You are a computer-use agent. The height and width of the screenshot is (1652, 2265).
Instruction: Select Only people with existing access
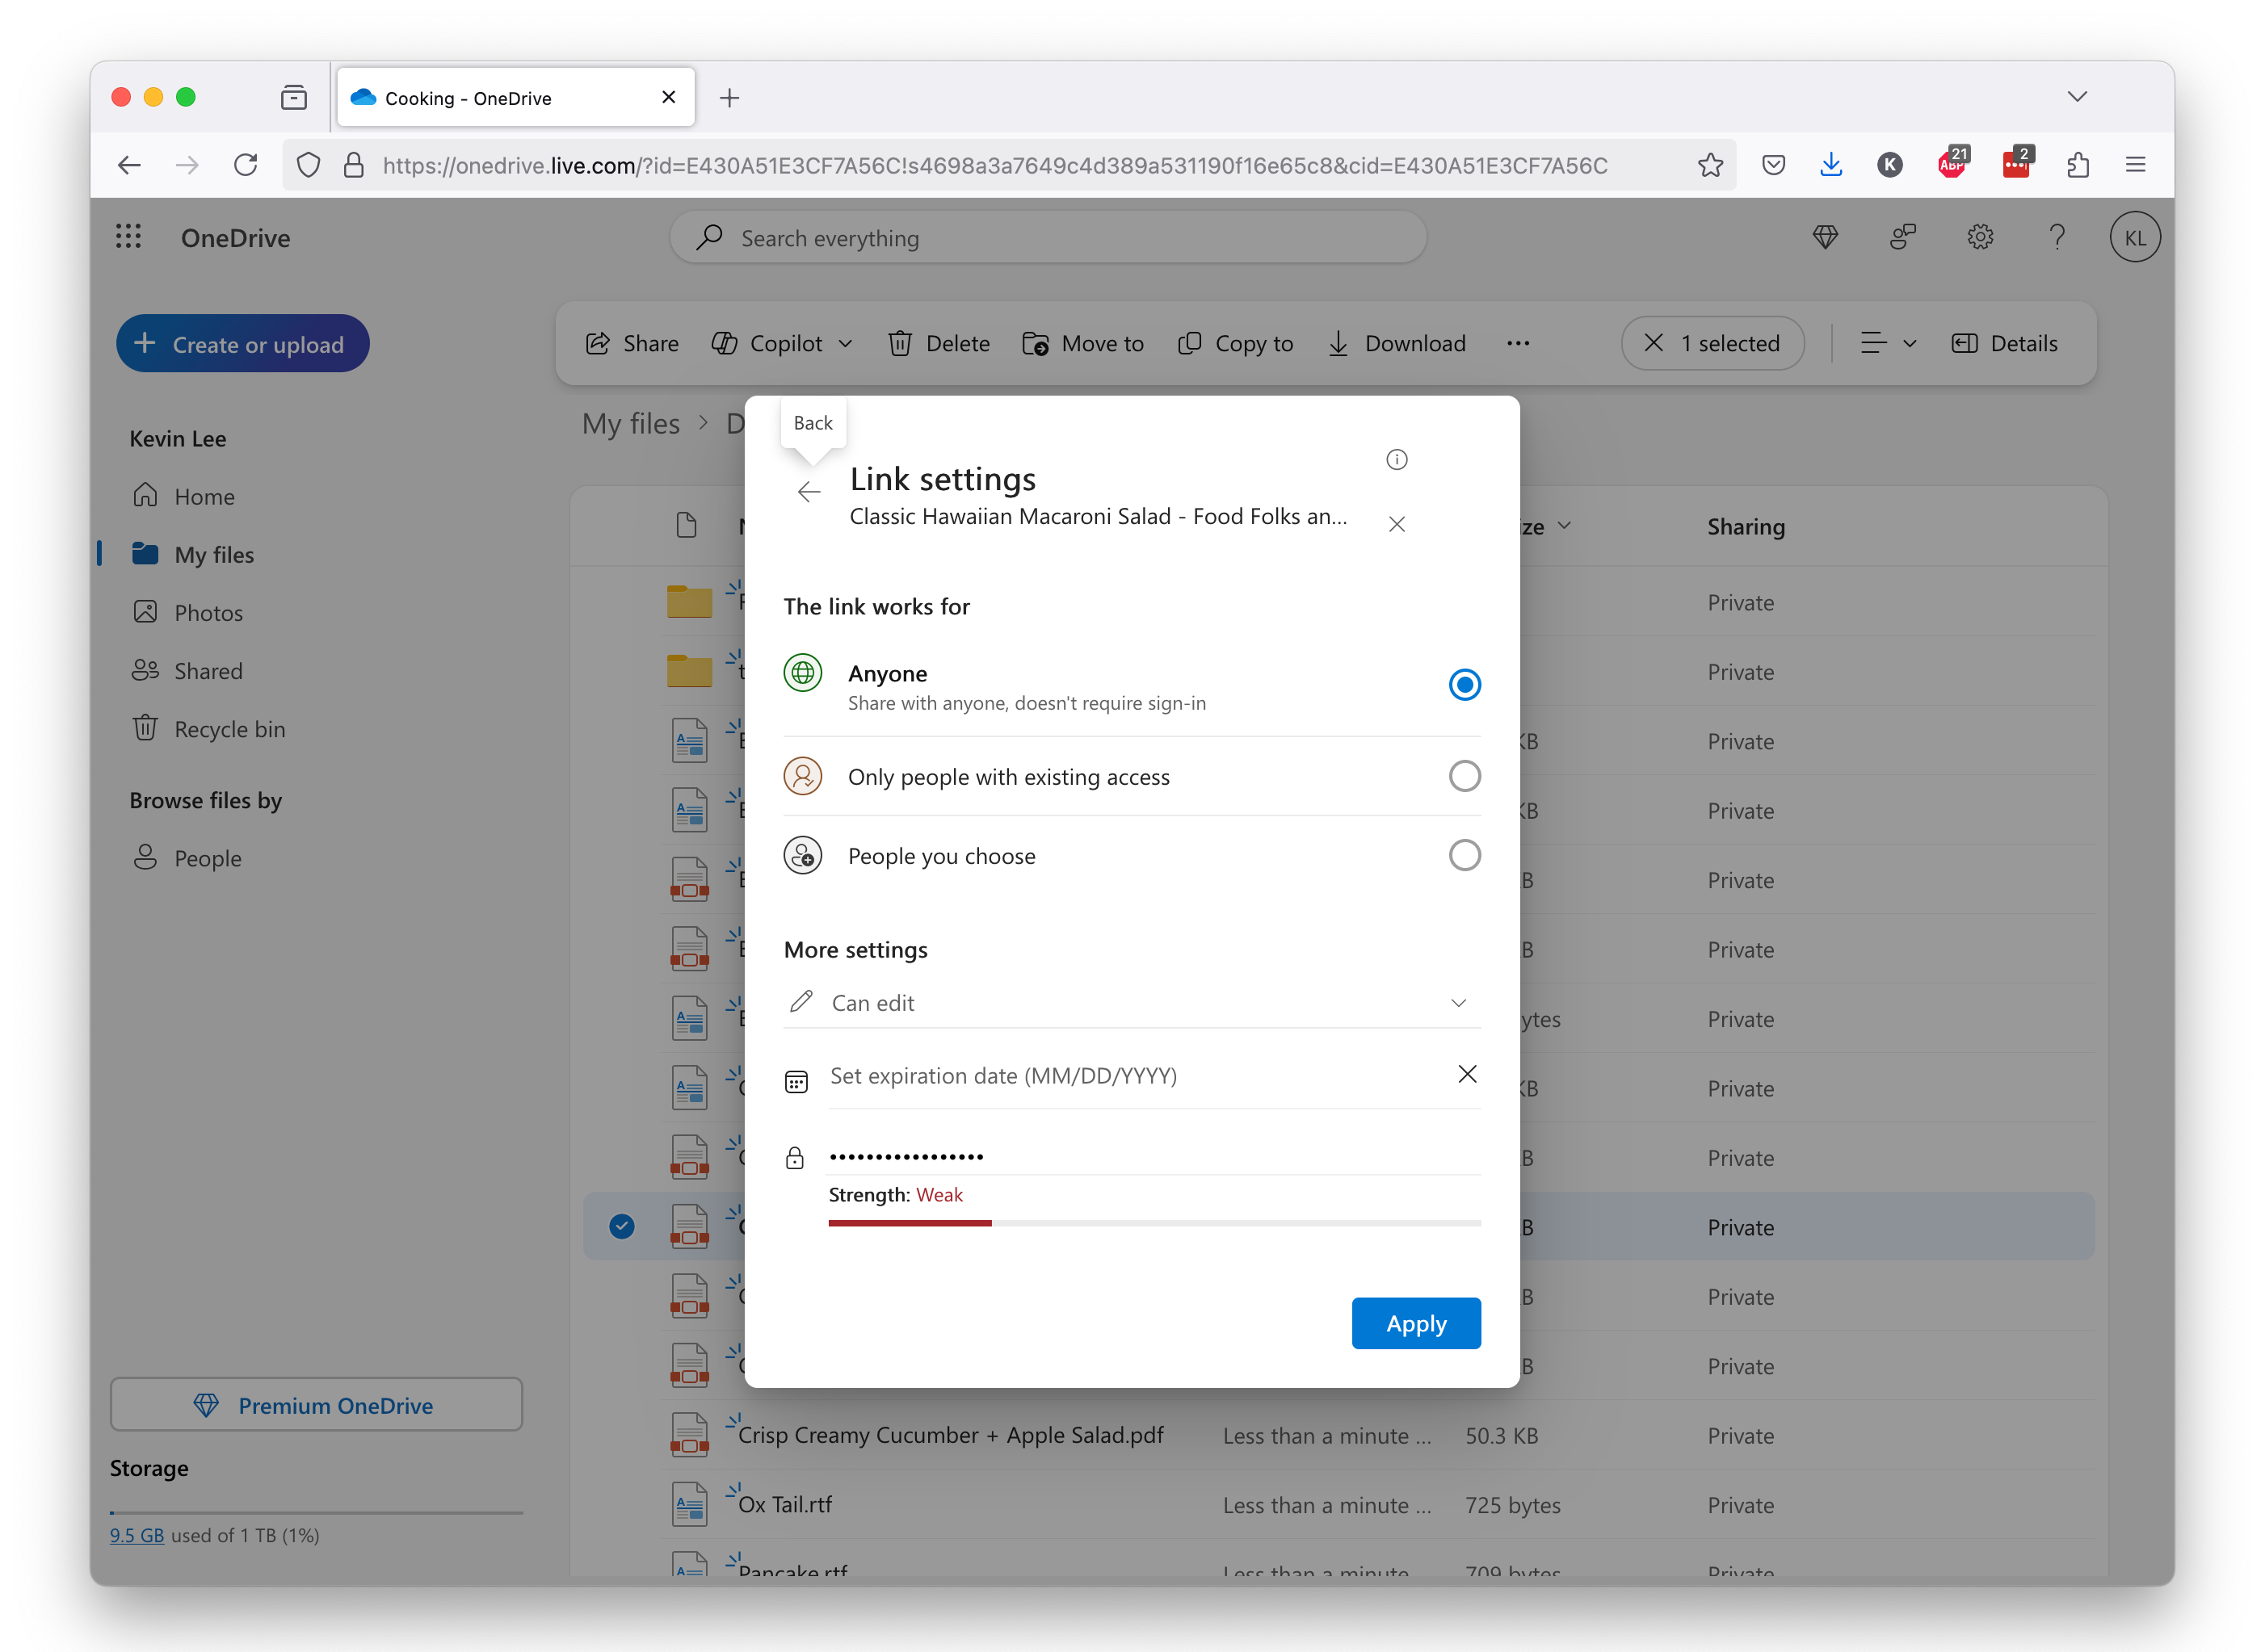tap(1464, 776)
